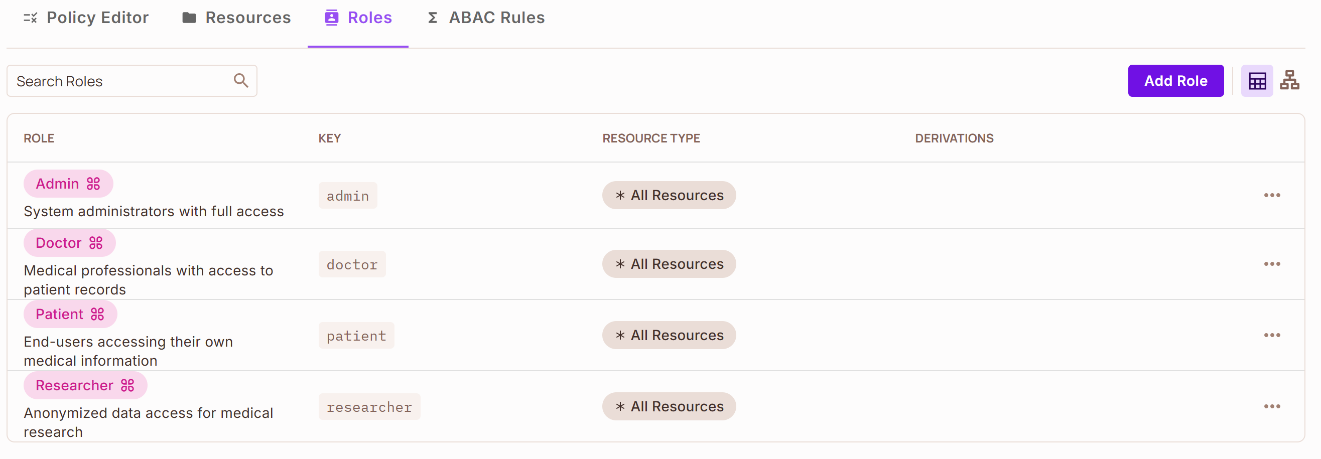Go to the ABAC Rules tab
This screenshot has width=1321, height=459.
[x=486, y=18]
